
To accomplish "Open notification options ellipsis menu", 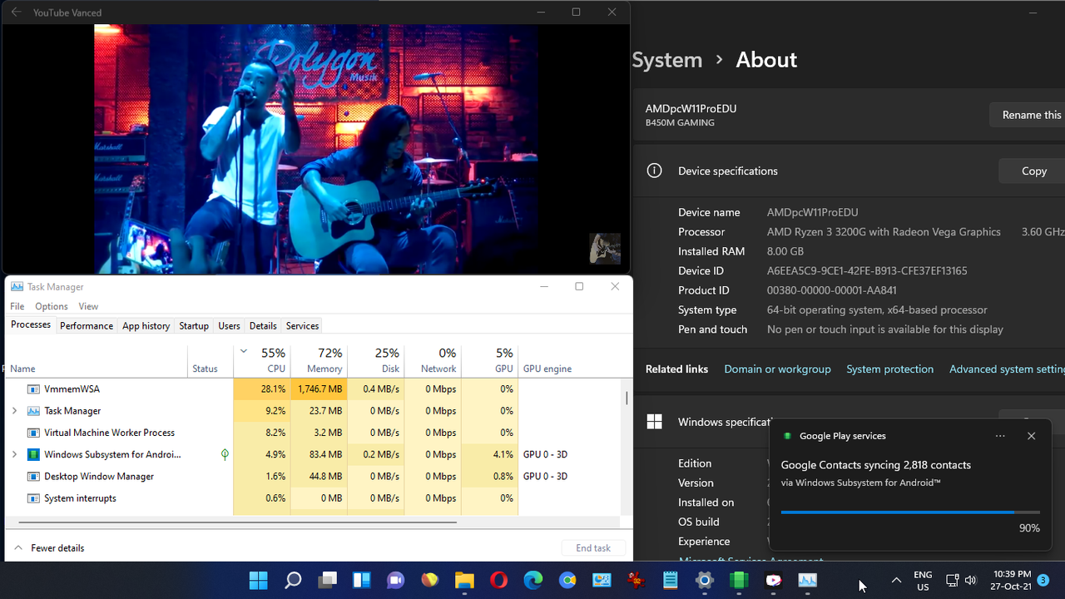I will pos(1000,436).
